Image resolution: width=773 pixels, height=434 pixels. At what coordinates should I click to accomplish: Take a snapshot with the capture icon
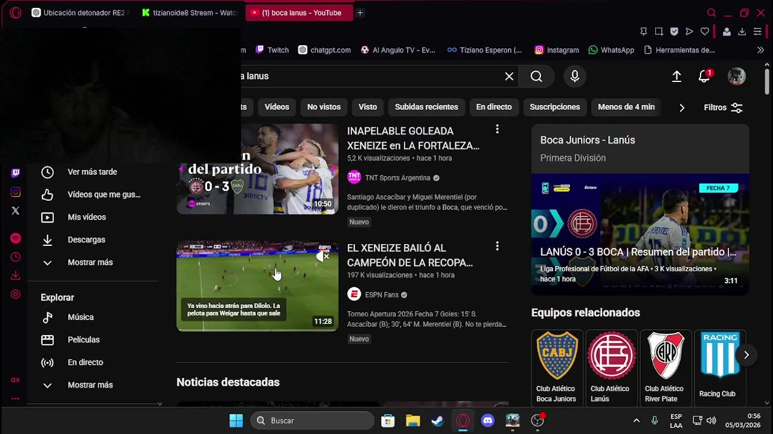pos(659,31)
